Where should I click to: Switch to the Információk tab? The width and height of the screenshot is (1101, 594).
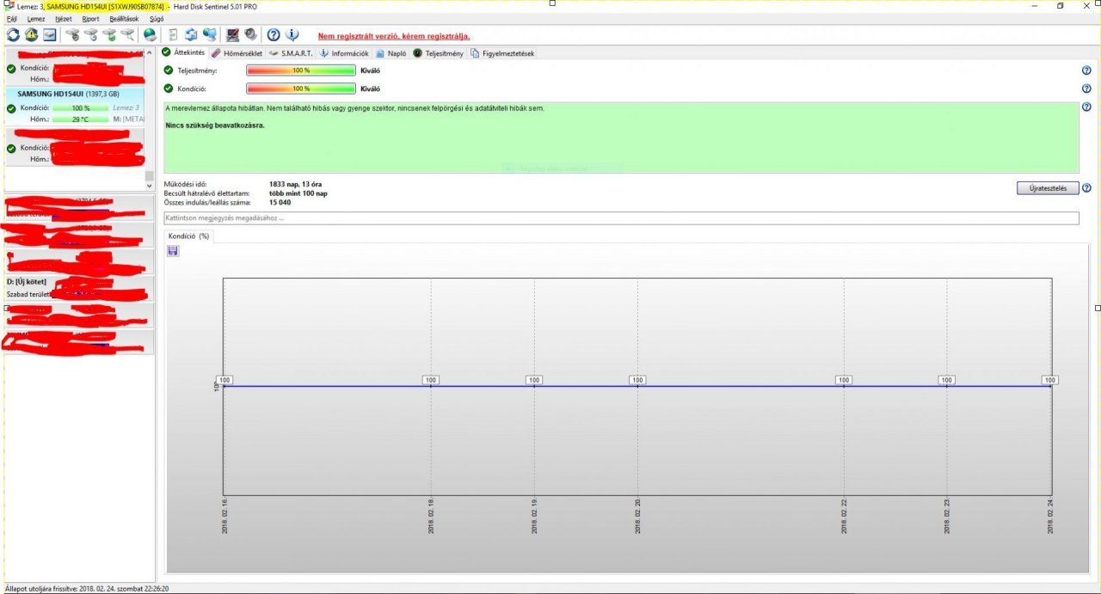344,53
